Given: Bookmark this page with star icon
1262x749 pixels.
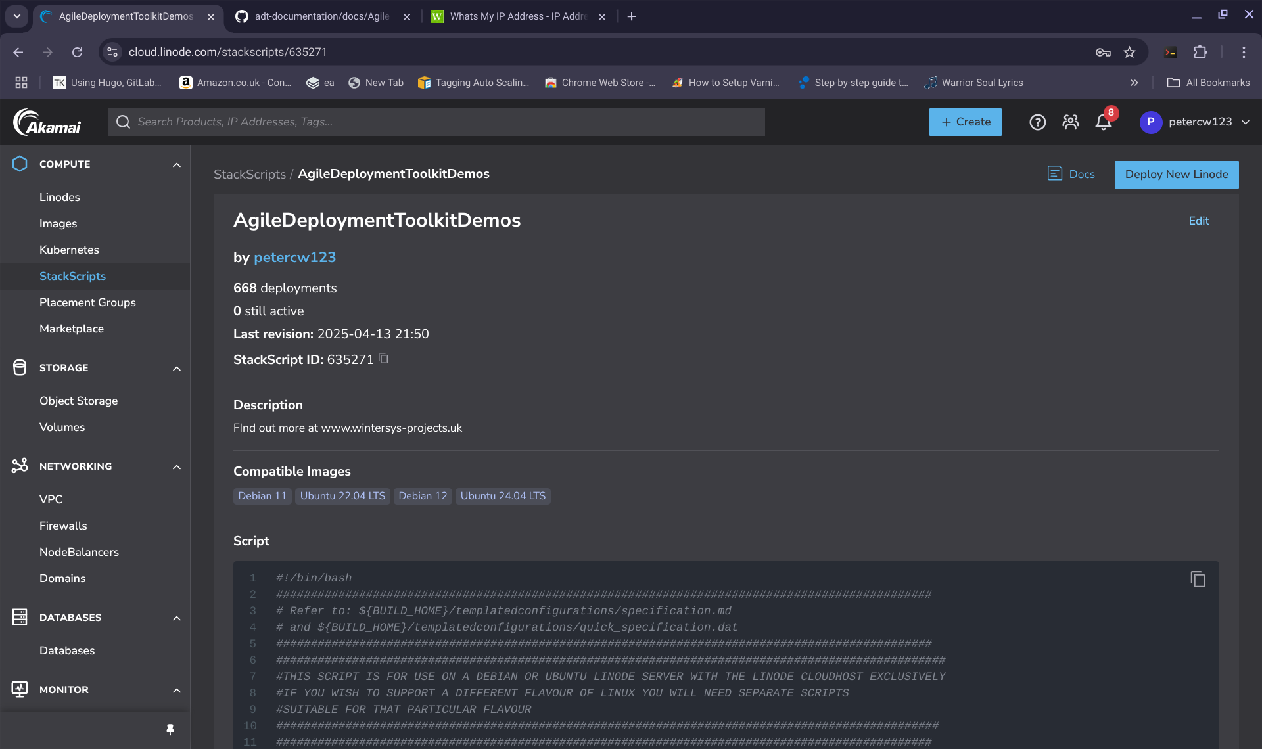Looking at the screenshot, I should (x=1129, y=52).
